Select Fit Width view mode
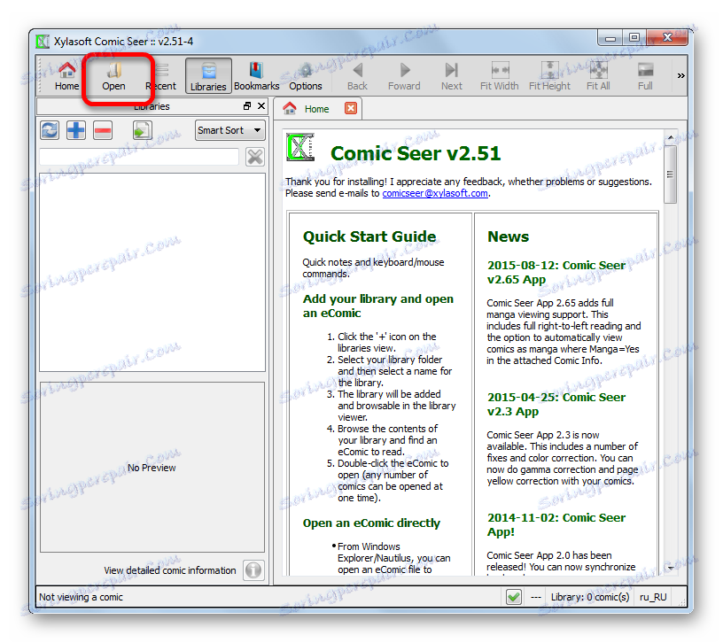Viewport: 723px width, 643px height. [x=500, y=76]
